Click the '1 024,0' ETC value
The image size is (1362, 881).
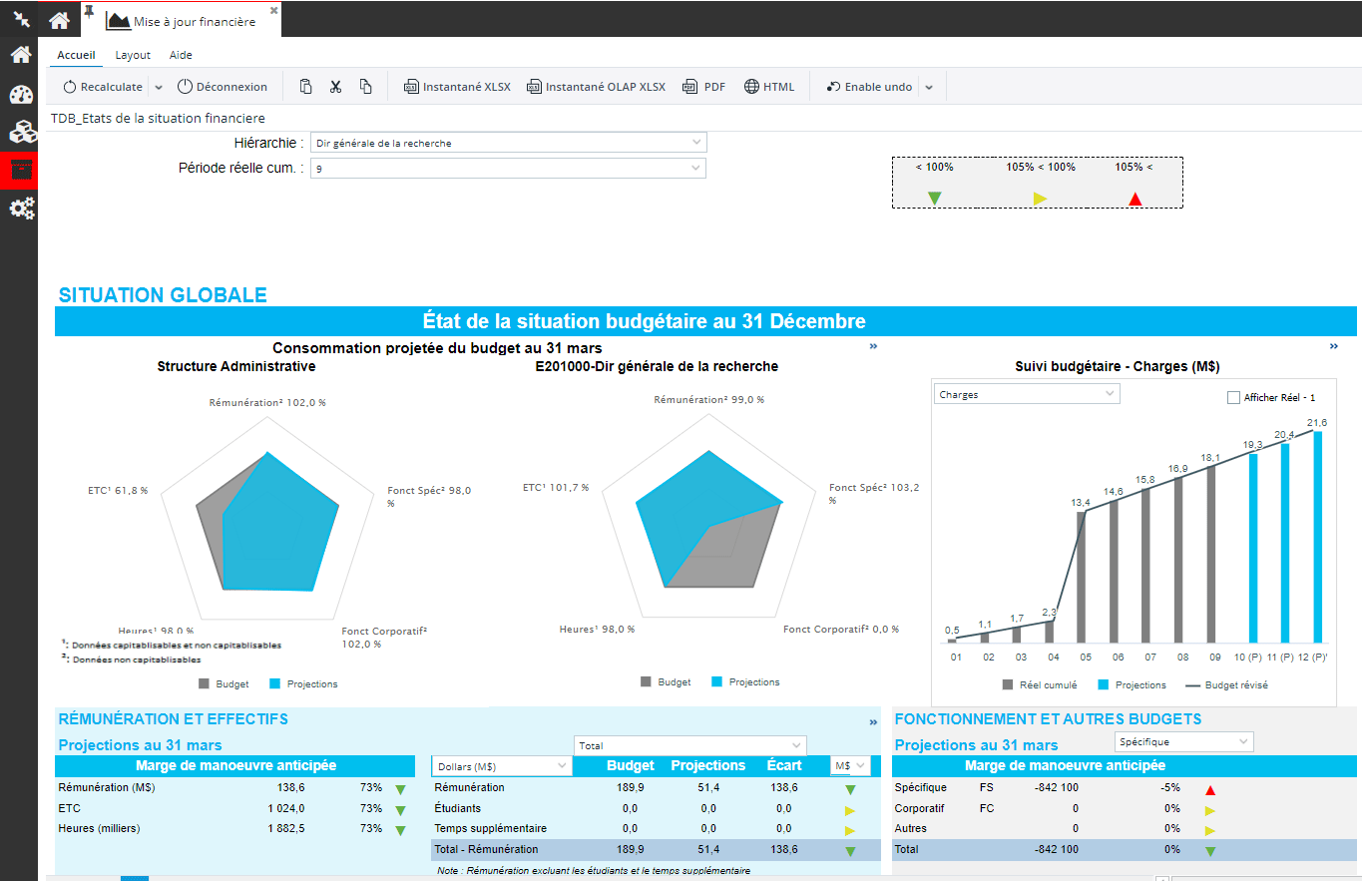tap(285, 808)
